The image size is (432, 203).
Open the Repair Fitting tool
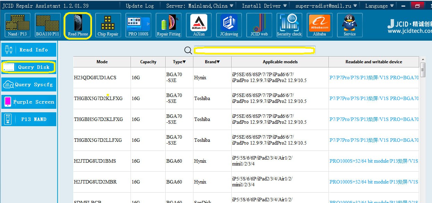click(168, 25)
